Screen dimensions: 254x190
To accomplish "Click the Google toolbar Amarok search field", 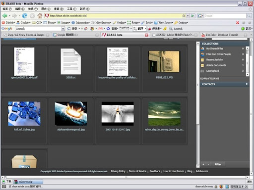I will point(38,29).
